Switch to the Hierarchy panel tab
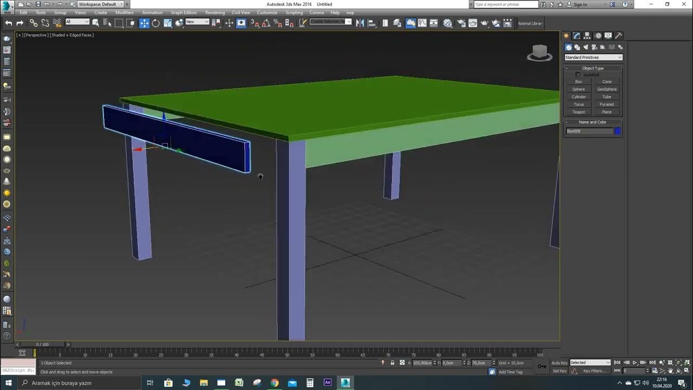Screen dimensions: 693x390 pyautogui.click(x=587, y=36)
